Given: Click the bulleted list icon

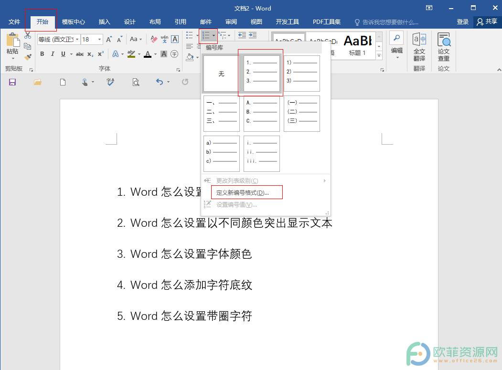Looking at the screenshot, I should pos(190,35).
